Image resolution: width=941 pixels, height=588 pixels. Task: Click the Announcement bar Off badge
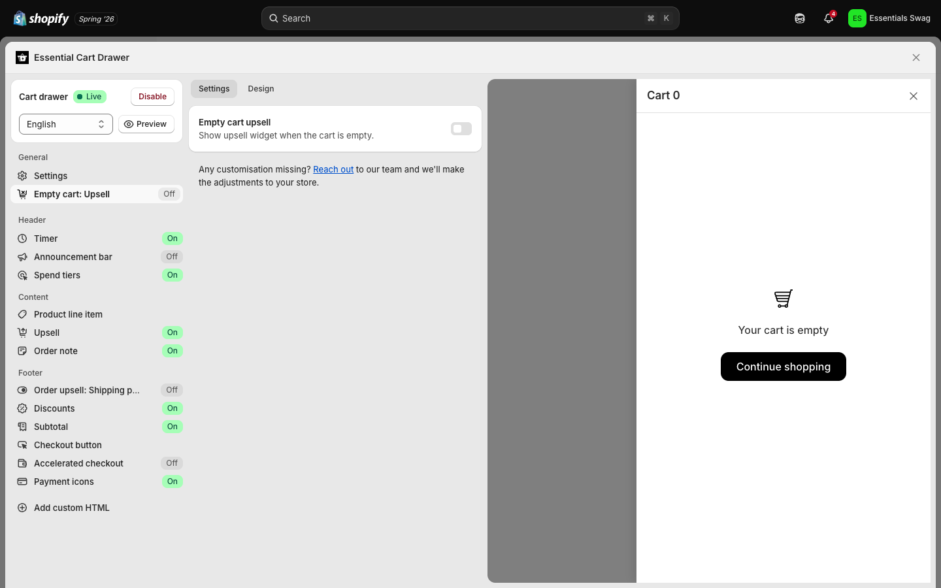pyautogui.click(x=172, y=257)
